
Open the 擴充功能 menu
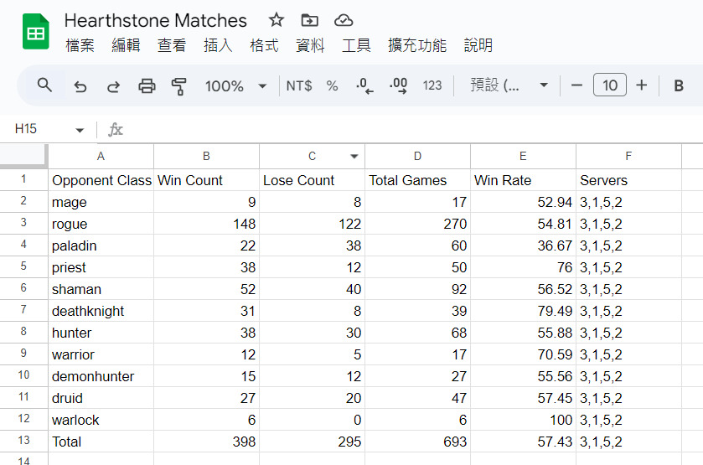[417, 45]
